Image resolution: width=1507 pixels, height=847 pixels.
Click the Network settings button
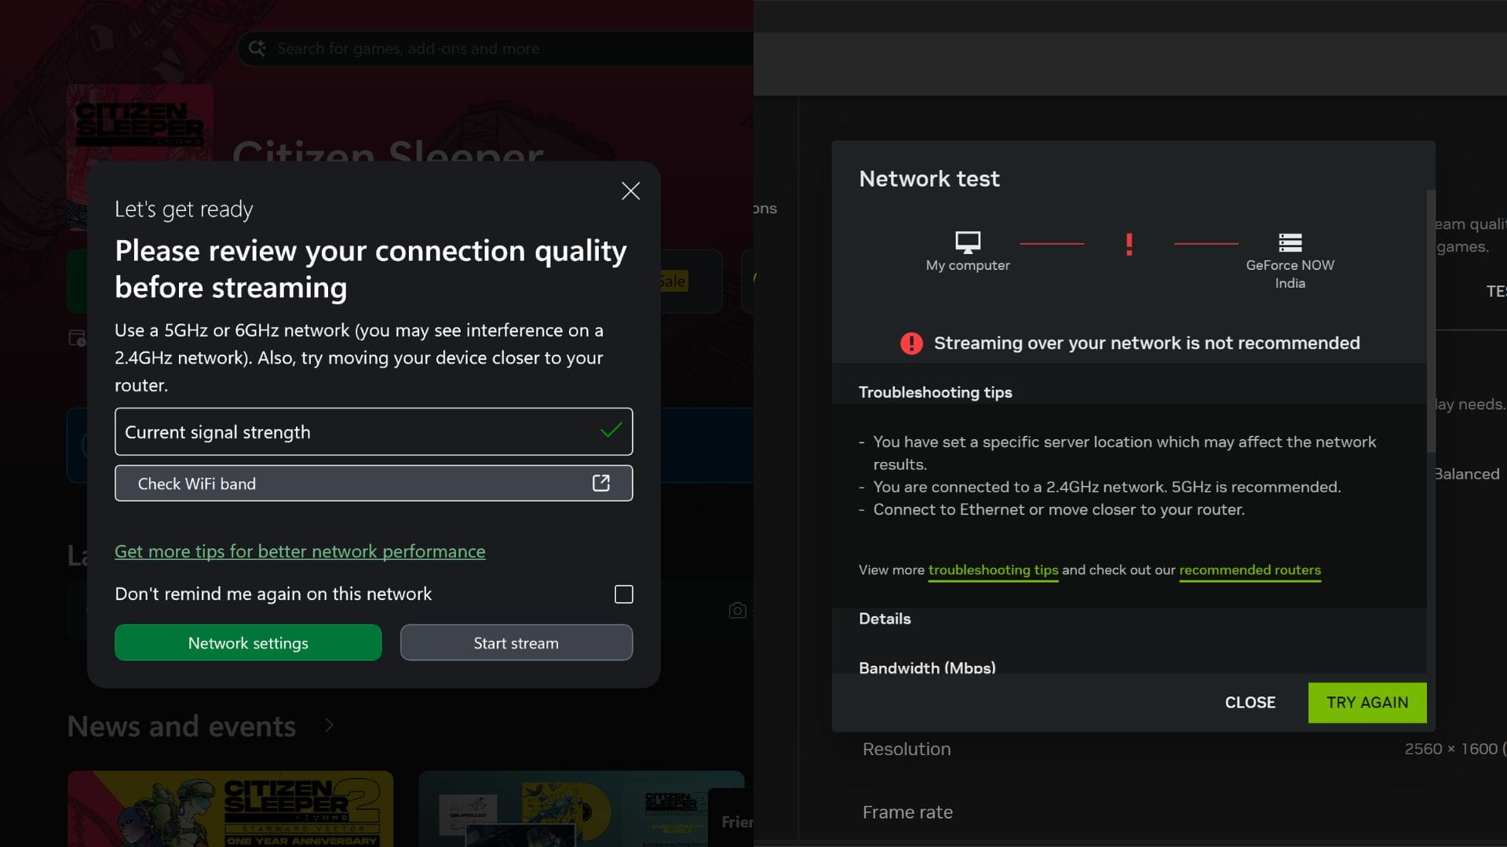[x=248, y=642]
